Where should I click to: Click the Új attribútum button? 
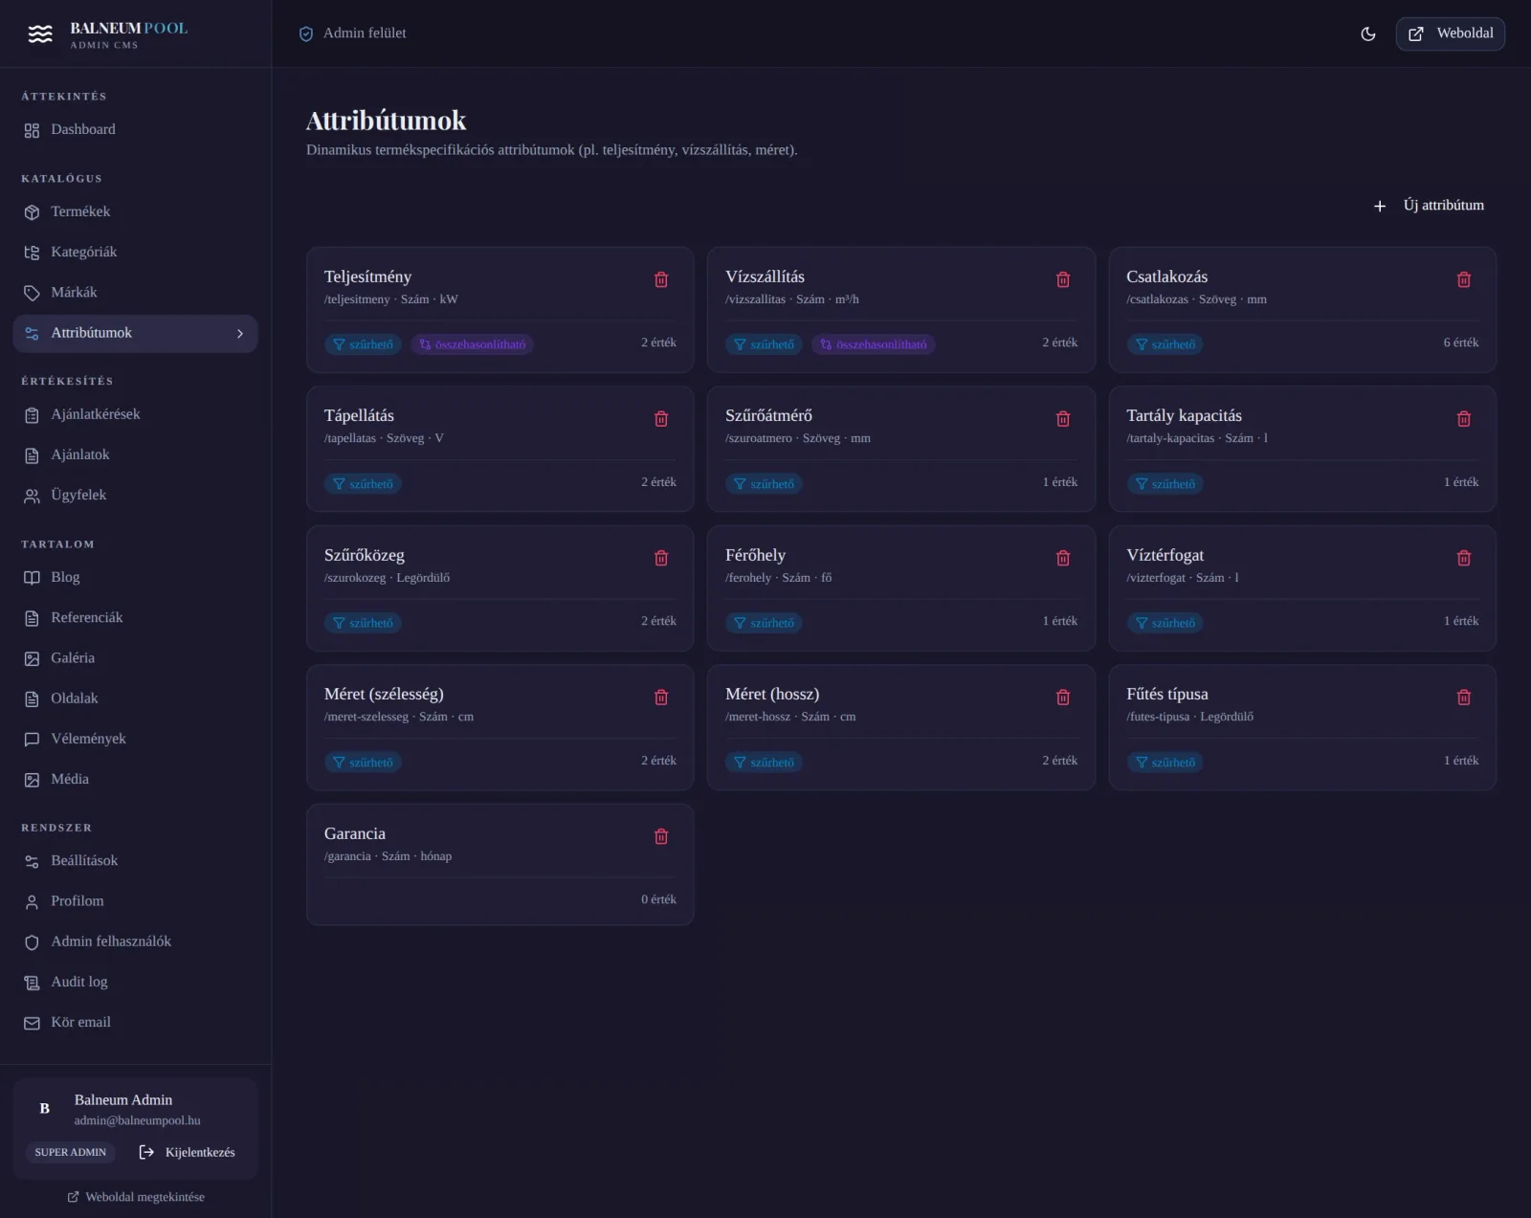click(1429, 206)
